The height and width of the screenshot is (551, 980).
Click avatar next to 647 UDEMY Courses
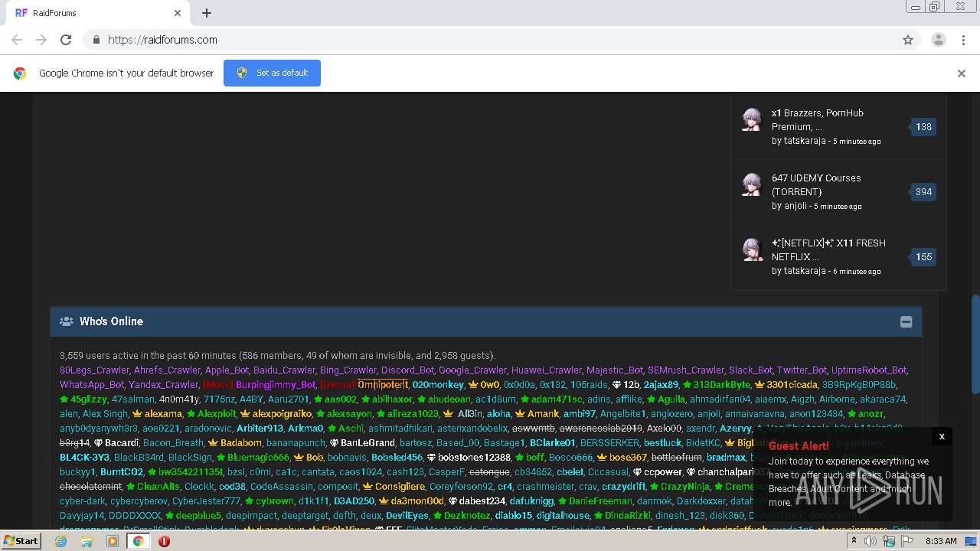click(x=753, y=184)
